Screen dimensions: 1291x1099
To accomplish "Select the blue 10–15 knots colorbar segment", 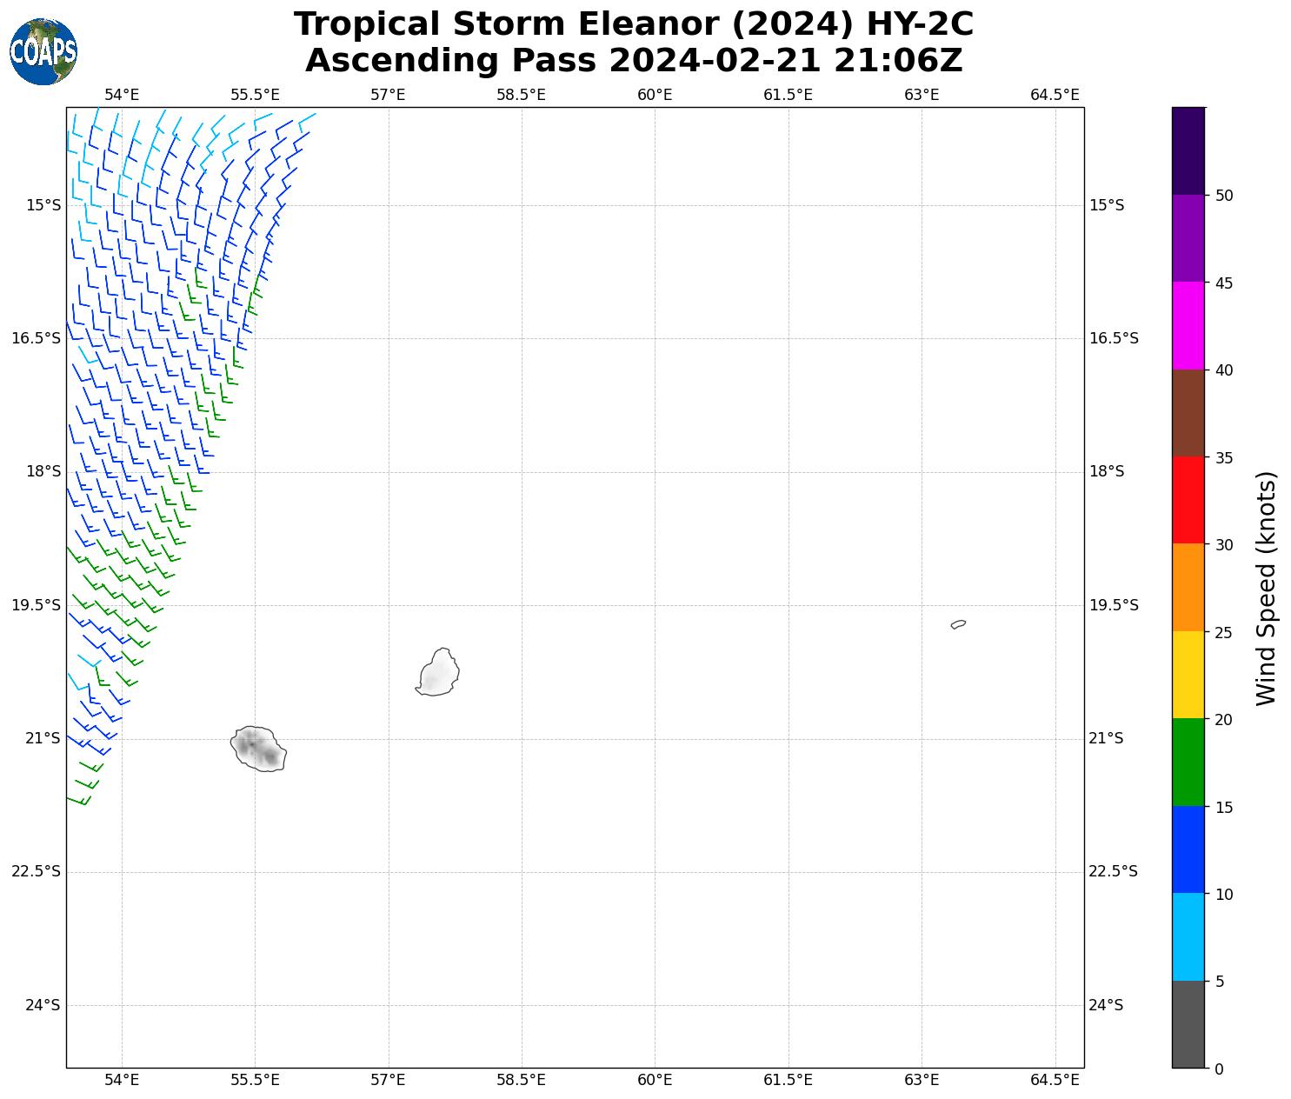I will tap(1188, 849).
